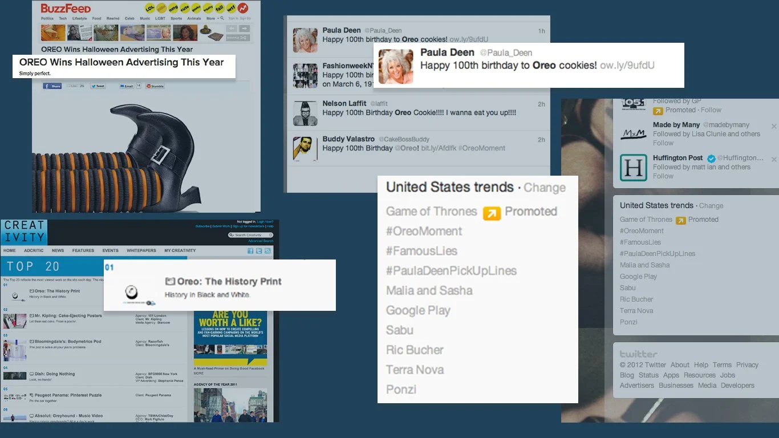Open the red trending arrow badge on BuzzFeed

[x=243, y=8]
